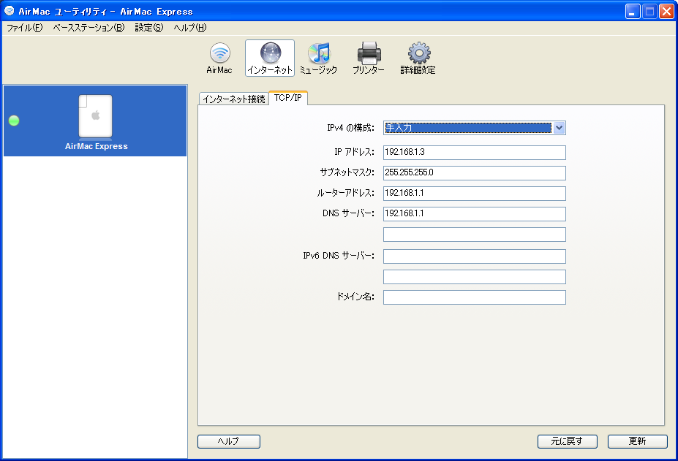Click the IP アドレス field
This screenshot has height=461, width=678.
point(475,153)
